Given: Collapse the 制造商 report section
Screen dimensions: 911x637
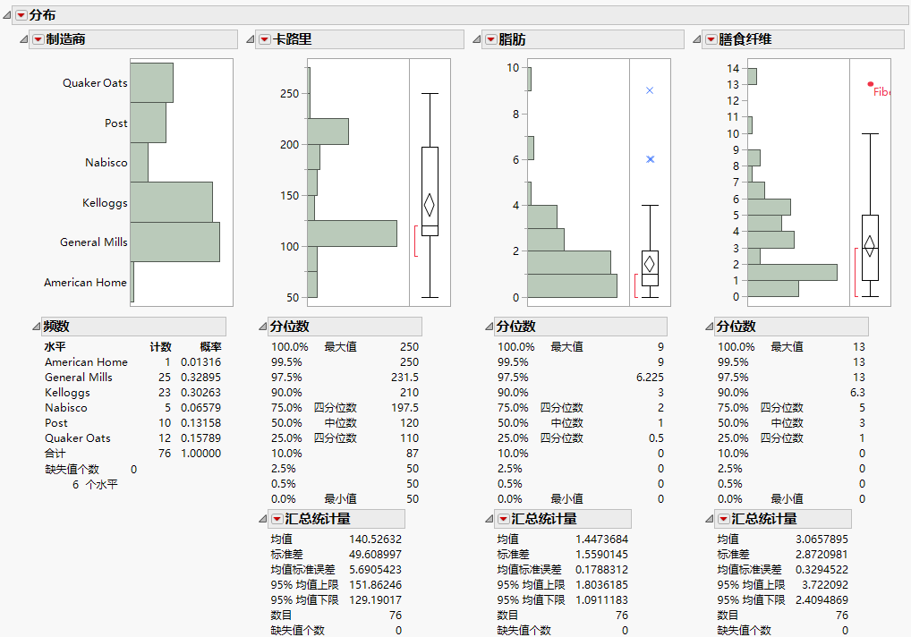Looking at the screenshot, I should pos(23,39).
